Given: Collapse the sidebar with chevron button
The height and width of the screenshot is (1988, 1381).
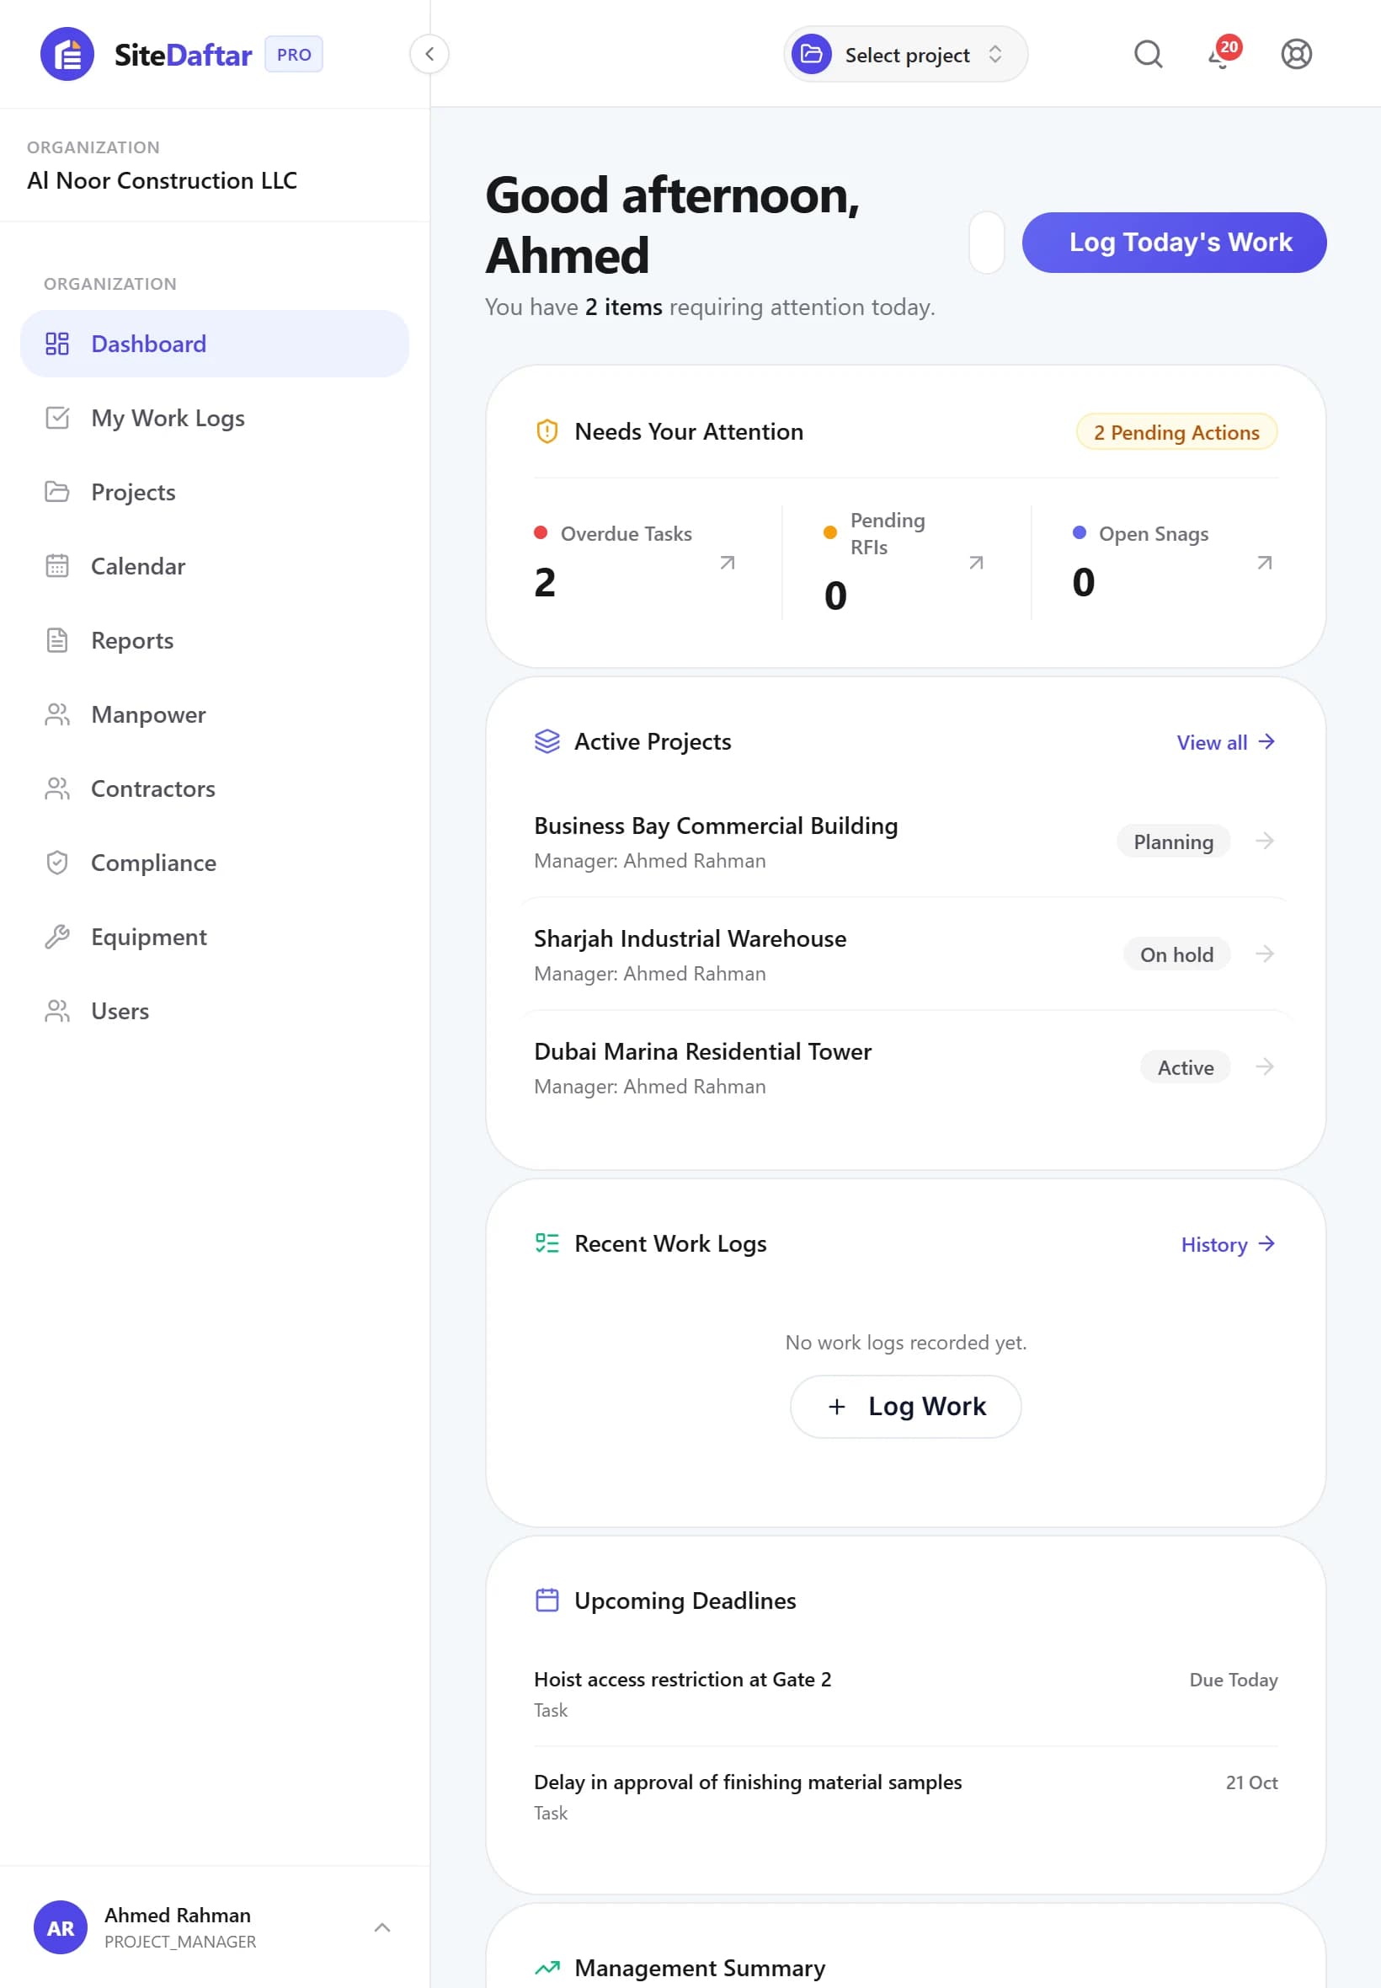Looking at the screenshot, I should [429, 55].
